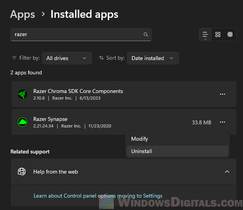Click the 6/13/2023 install date
Screen dimensions: 243x210
click(x=90, y=98)
